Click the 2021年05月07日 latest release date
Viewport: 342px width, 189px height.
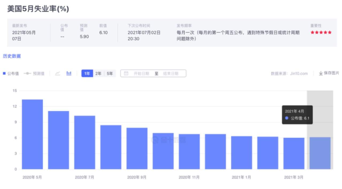coord(24,36)
